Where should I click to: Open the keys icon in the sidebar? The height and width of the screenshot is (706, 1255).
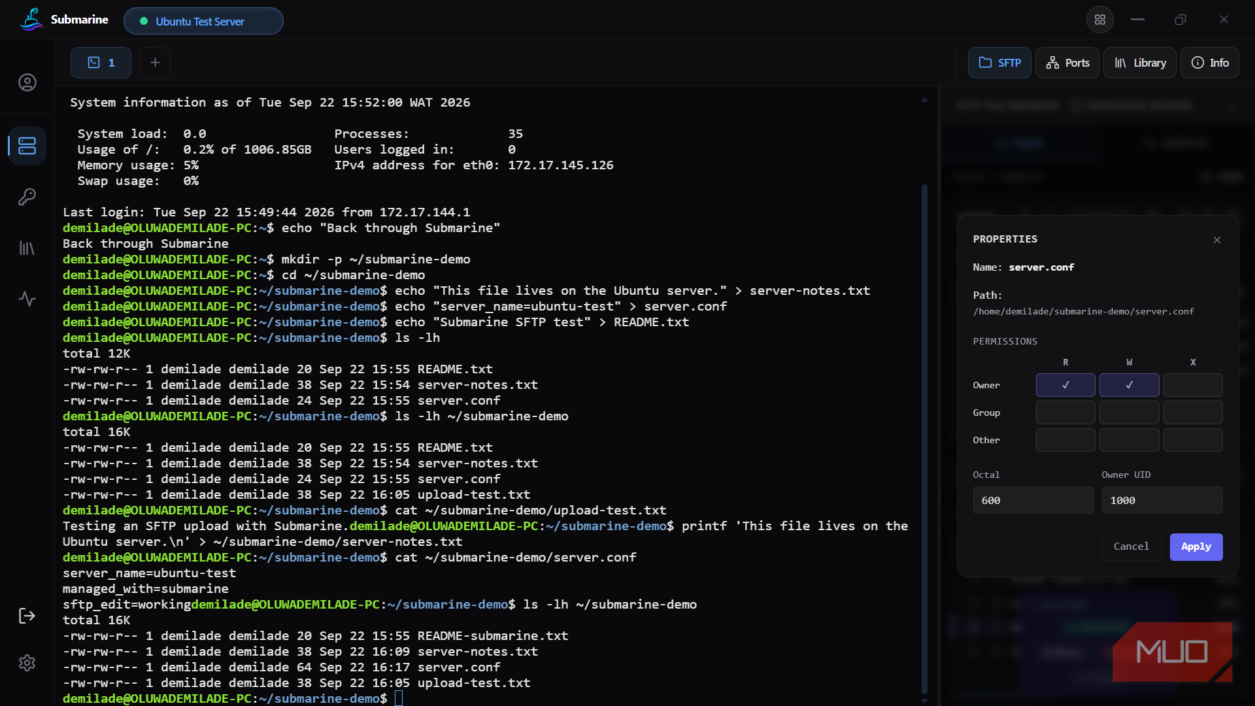pos(27,197)
